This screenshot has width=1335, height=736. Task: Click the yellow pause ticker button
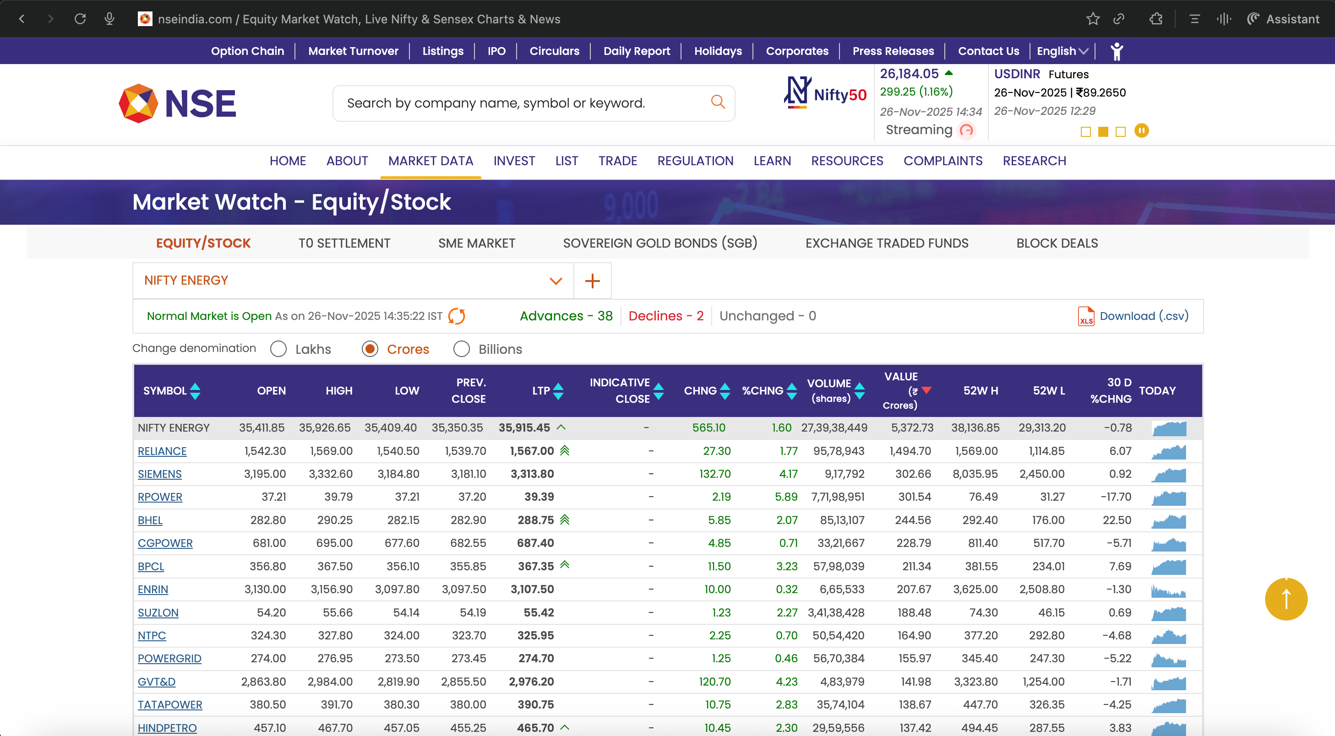point(1141,130)
